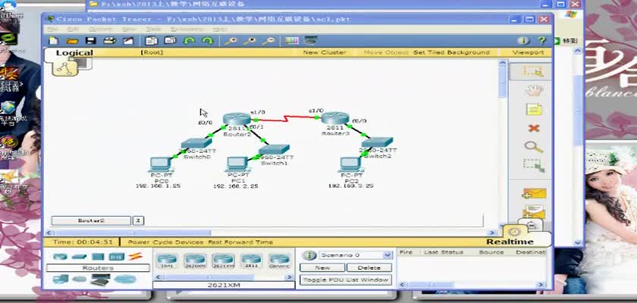Select the Multiuser Connection cloud icon

pos(125,279)
